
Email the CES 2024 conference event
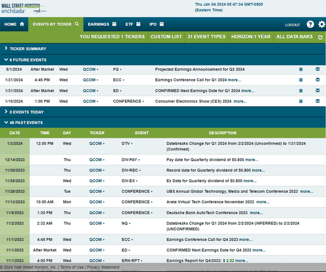pos(318,101)
